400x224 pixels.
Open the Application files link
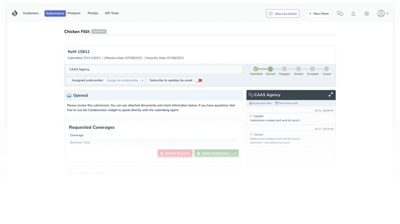[261, 103]
